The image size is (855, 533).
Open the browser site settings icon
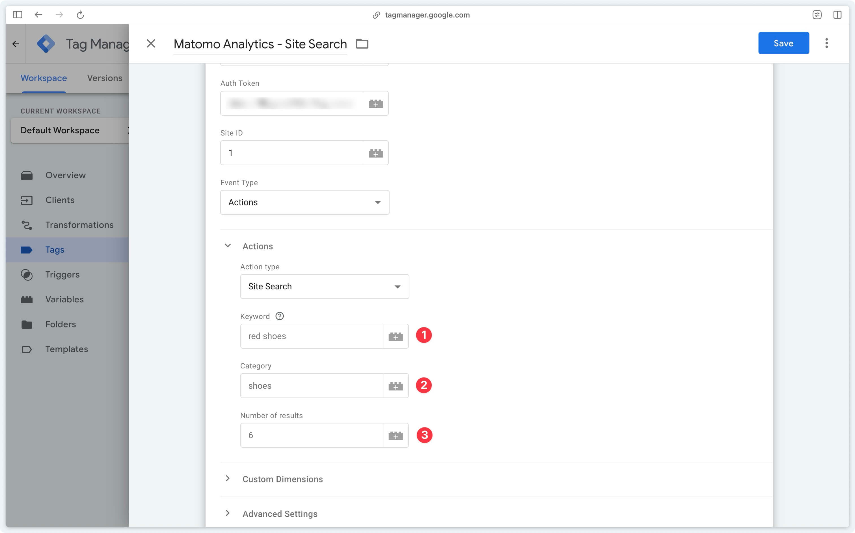point(817,15)
